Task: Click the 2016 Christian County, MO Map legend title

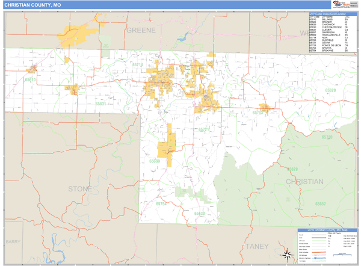Action: (x=328, y=231)
